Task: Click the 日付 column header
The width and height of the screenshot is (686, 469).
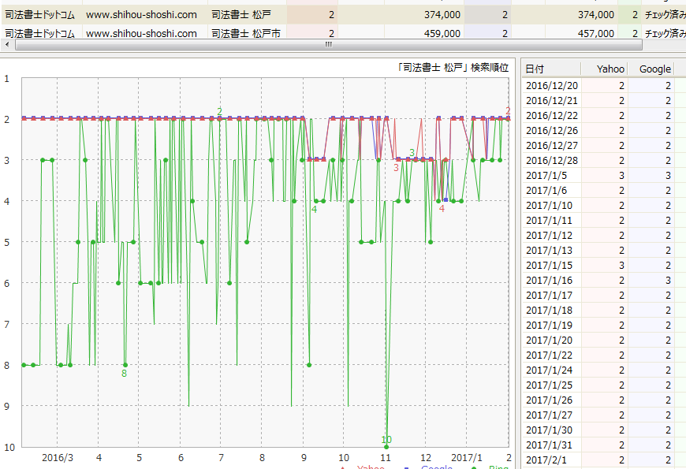Action: pyautogui.click(x=551, y=69)
